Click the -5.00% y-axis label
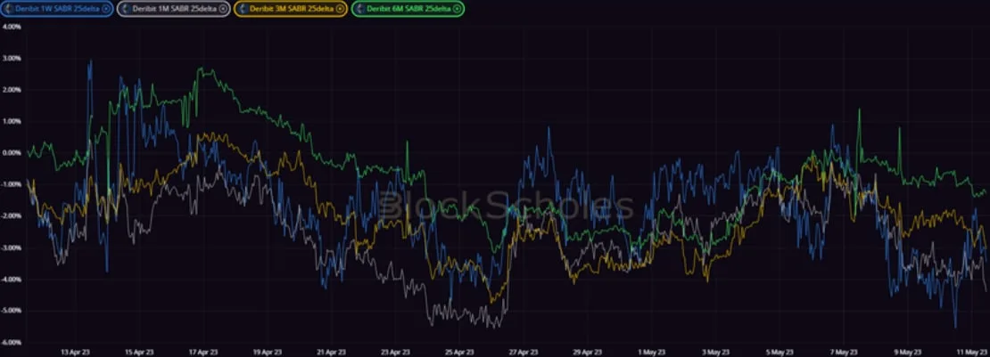Image resolution: width=990 pixels, height=357 pixels. [12, 311]
